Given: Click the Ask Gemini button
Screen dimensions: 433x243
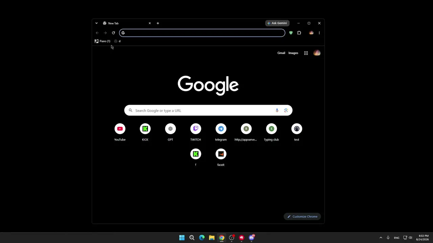Looking at the screenshot, I should tap(277, 23).
